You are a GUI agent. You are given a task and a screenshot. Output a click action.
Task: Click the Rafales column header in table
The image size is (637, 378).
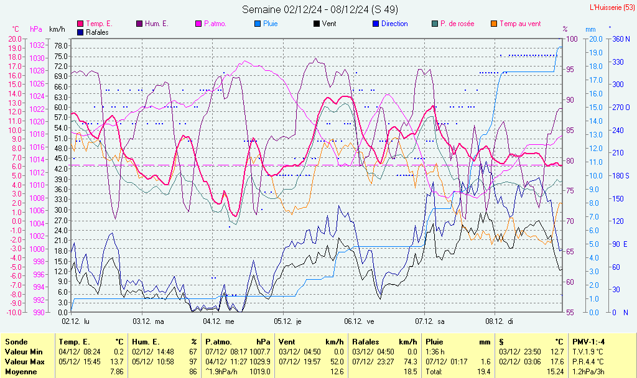[366, 342]
